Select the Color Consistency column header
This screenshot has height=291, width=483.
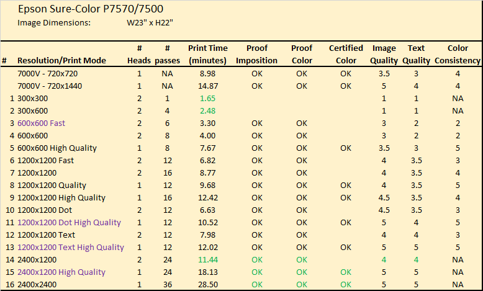[458, 54]
